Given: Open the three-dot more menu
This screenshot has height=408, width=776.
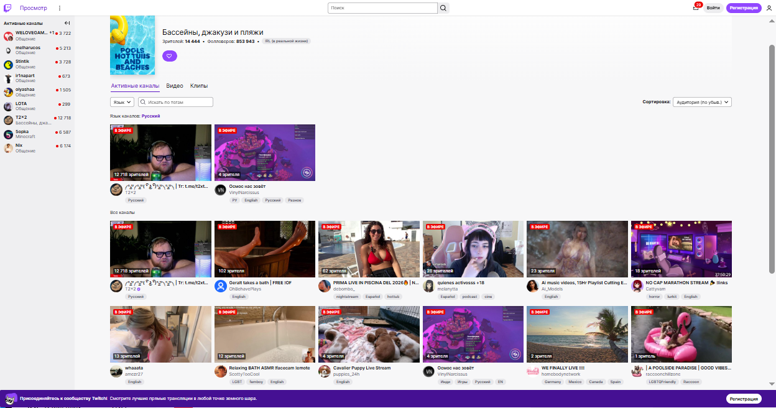Looking at the screenshot, I should pos(60,8).
